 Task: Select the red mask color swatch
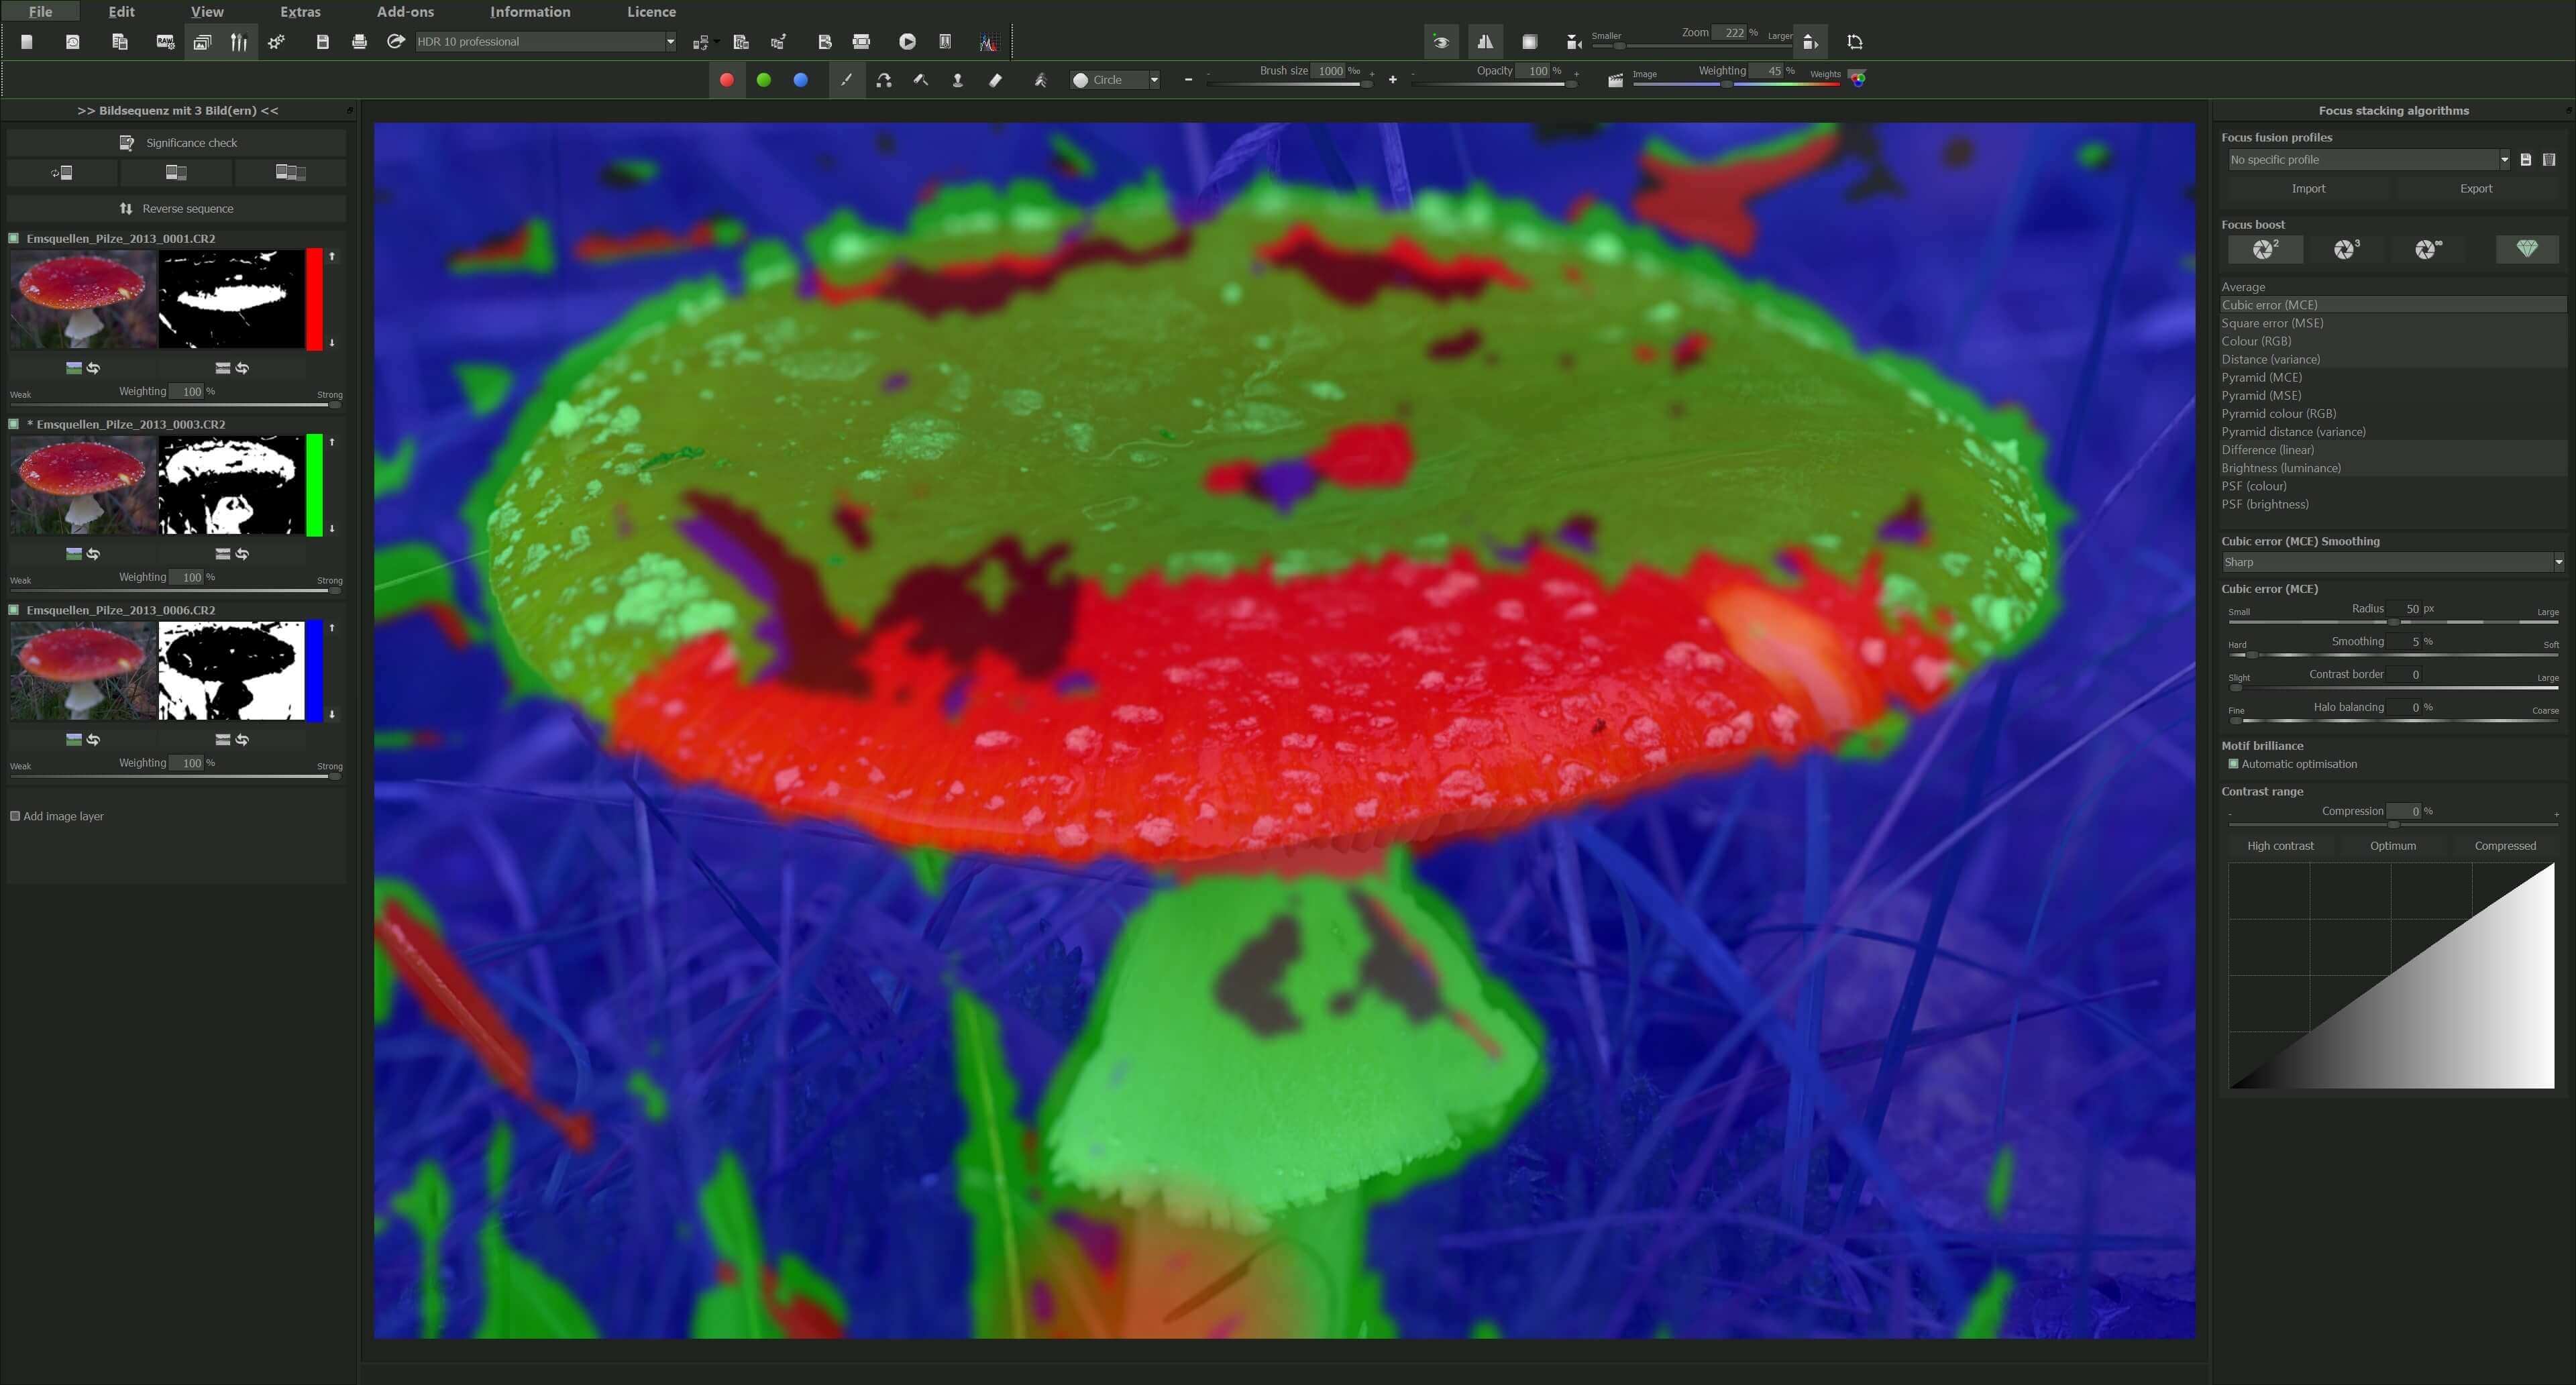(727, 80)
